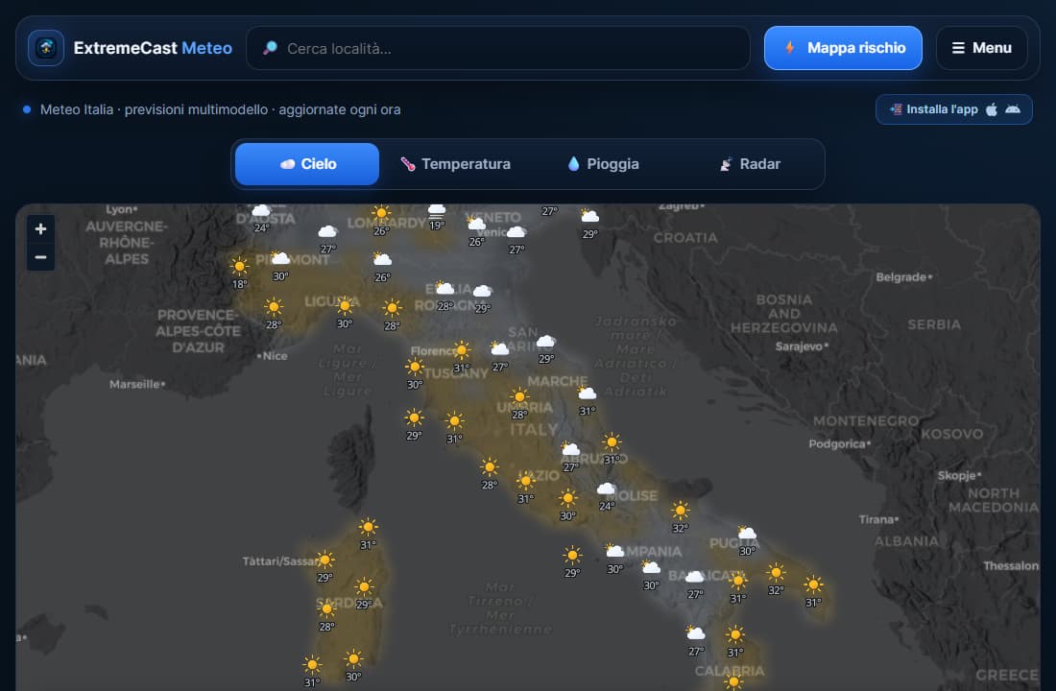Click the Lyon city label
This screenshot has width=1056, height=691.
[121, 209]
